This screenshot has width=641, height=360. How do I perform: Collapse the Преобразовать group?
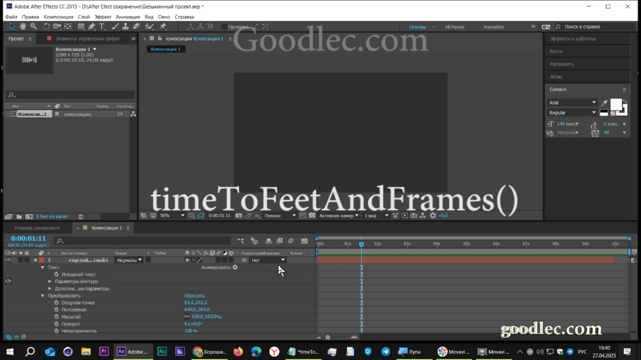(x=43, y=296)
